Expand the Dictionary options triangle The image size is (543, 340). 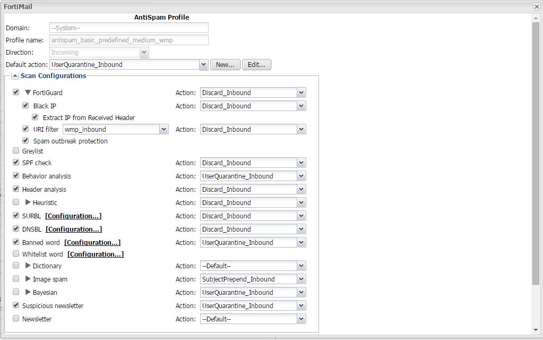click(28, 266)
